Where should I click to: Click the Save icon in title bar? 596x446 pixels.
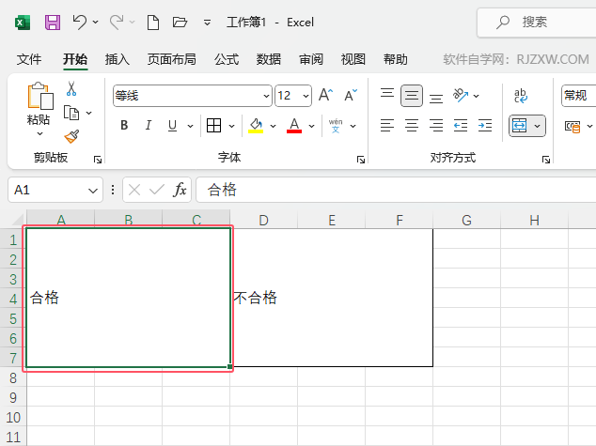tap(53, 23)
